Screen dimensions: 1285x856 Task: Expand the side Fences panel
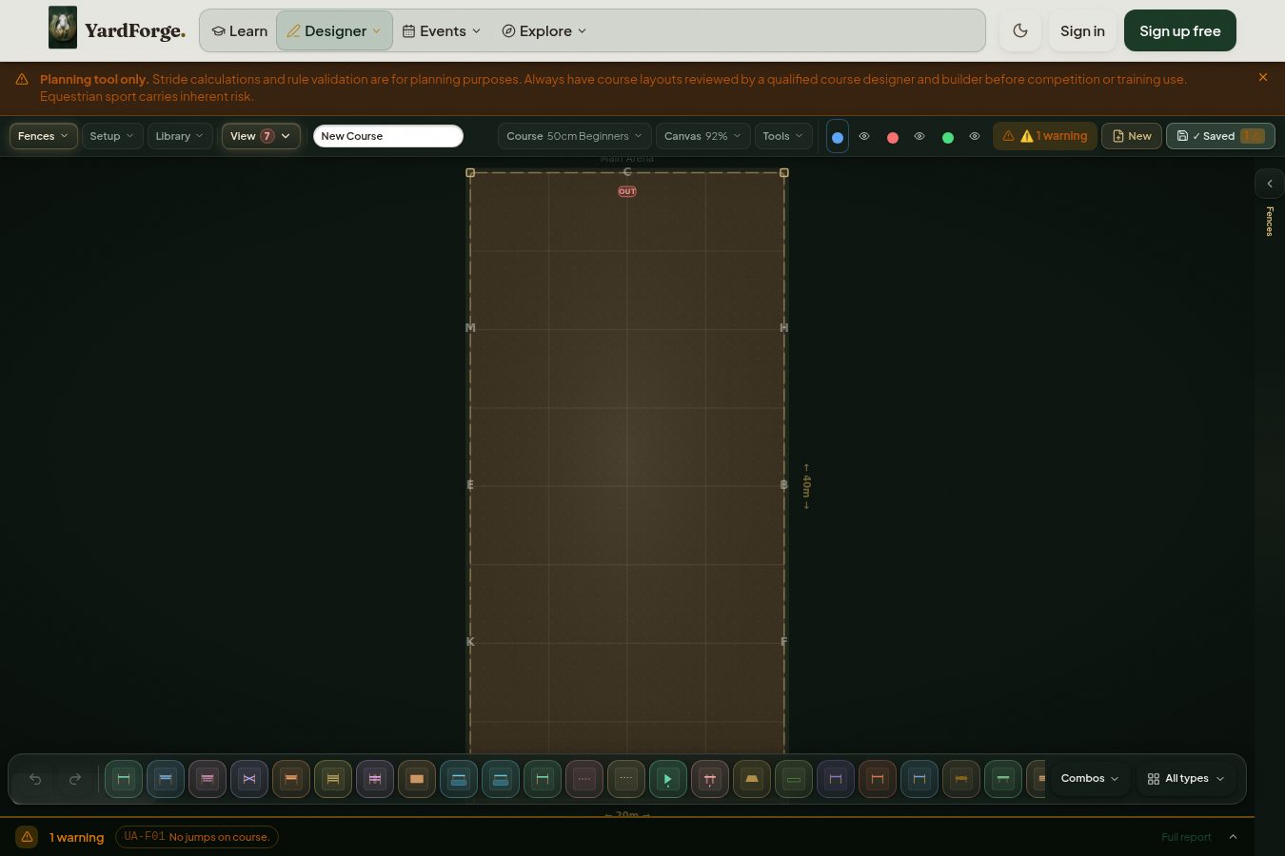point(1269,184)
